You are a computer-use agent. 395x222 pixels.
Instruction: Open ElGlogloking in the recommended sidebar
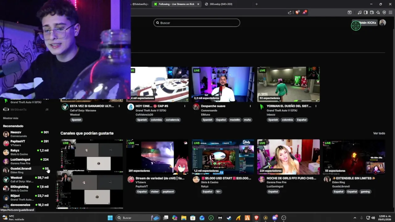click(26, 188)
